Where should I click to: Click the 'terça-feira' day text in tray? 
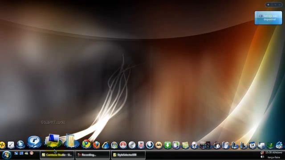point(273,157)
